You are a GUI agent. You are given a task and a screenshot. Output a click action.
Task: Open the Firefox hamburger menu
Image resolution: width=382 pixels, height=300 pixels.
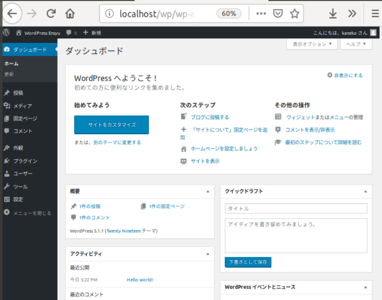click(375, 14)
